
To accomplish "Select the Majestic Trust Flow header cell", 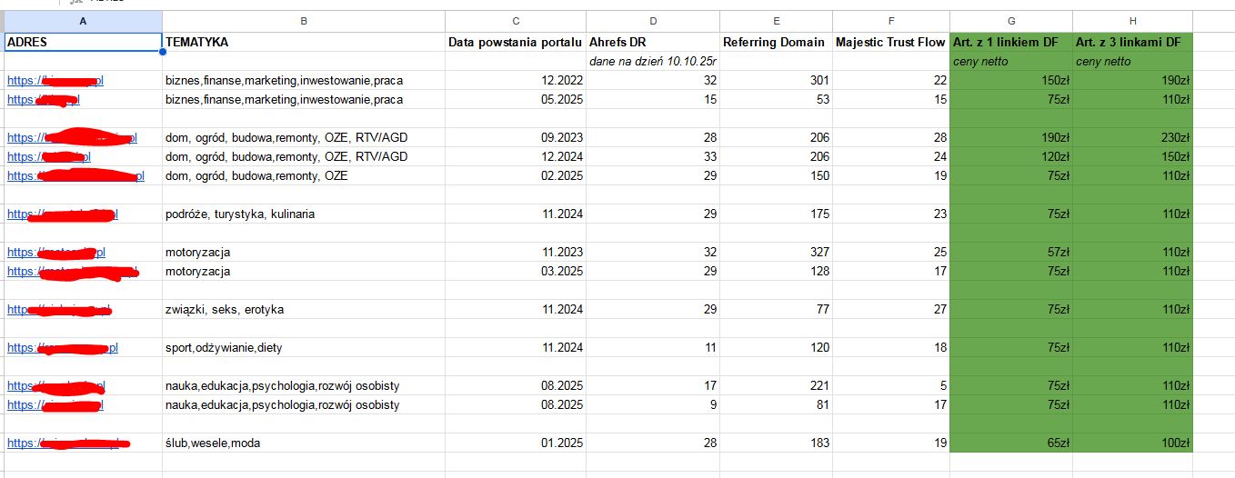I will click(890, 42).
